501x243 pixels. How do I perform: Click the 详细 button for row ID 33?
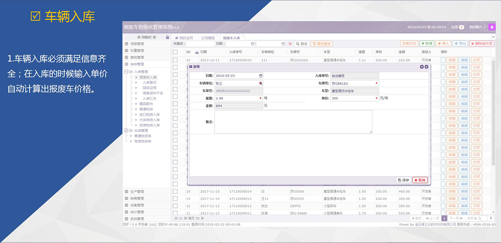pos(452,60)
